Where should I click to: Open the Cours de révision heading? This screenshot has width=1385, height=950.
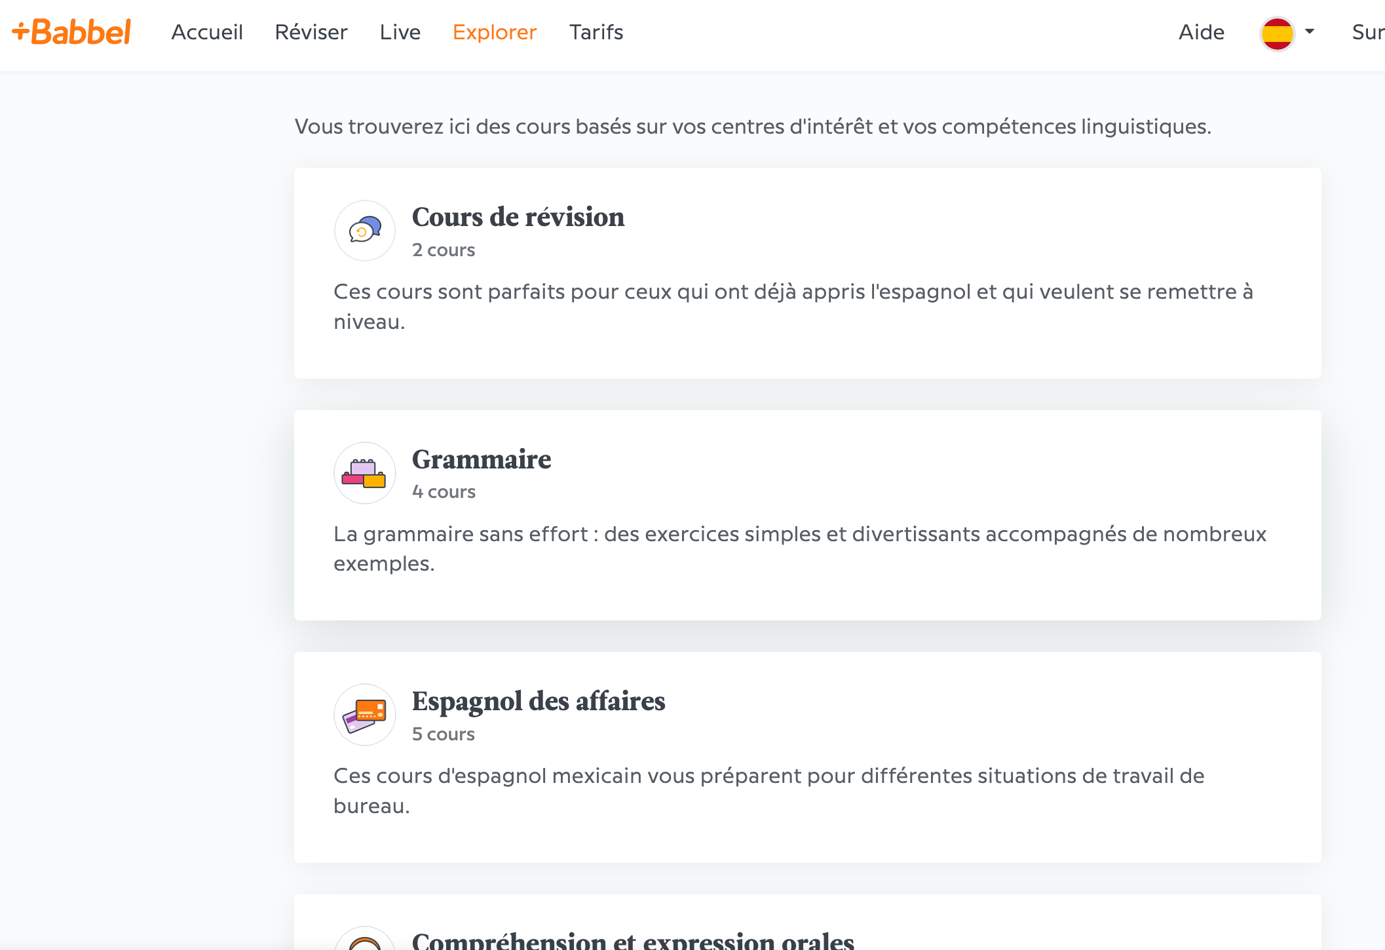(518, 217)
